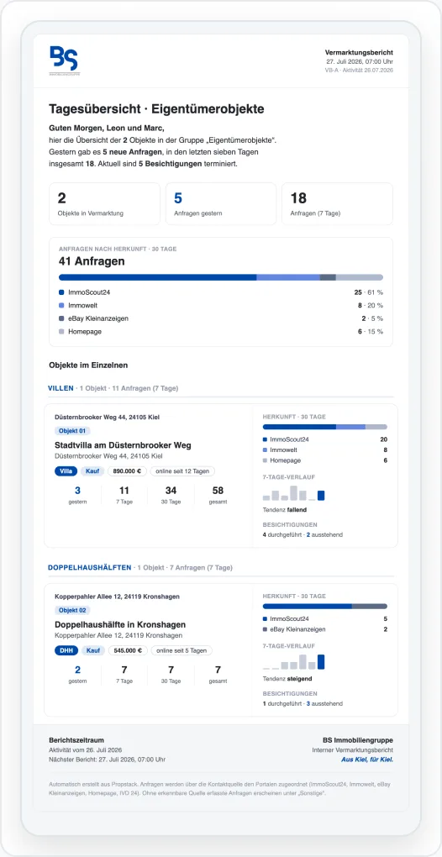
Task: Click 'Aus Kiel, für Kiel.' slogan link
Action: point(367,760)
